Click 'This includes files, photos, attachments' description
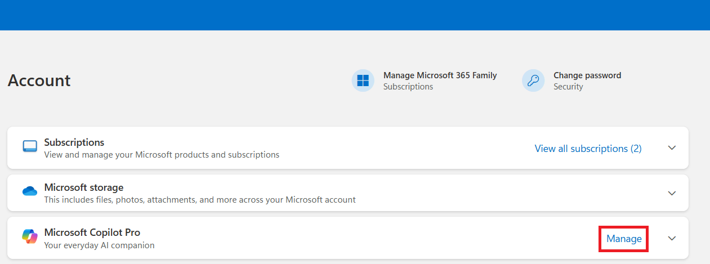The height and width of the screenshot is (264, 710). (200, 199)
